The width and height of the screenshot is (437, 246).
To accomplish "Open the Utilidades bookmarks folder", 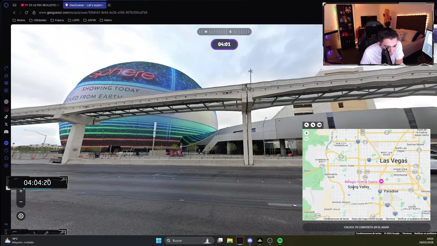I will point(38,20).
